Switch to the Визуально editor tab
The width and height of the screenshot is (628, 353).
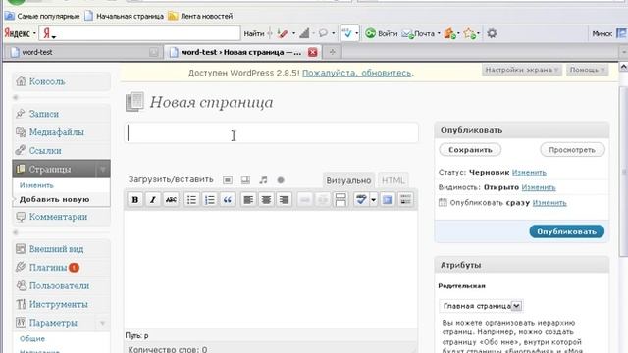(348, 180)
